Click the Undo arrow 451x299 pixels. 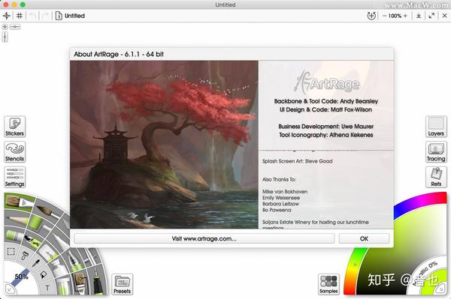(32, 16)
